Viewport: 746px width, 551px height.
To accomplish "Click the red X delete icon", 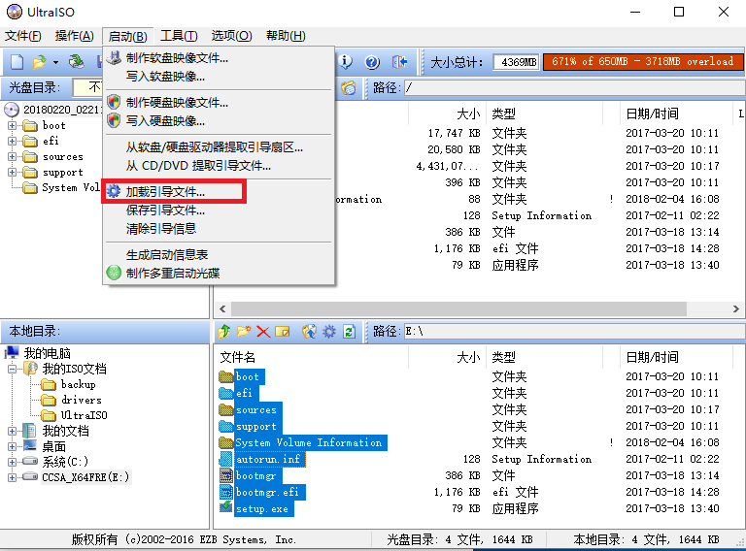I will tap(263, 332).
